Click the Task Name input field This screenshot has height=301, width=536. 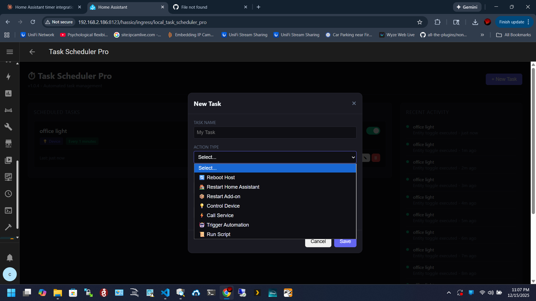tap(275, 132)
